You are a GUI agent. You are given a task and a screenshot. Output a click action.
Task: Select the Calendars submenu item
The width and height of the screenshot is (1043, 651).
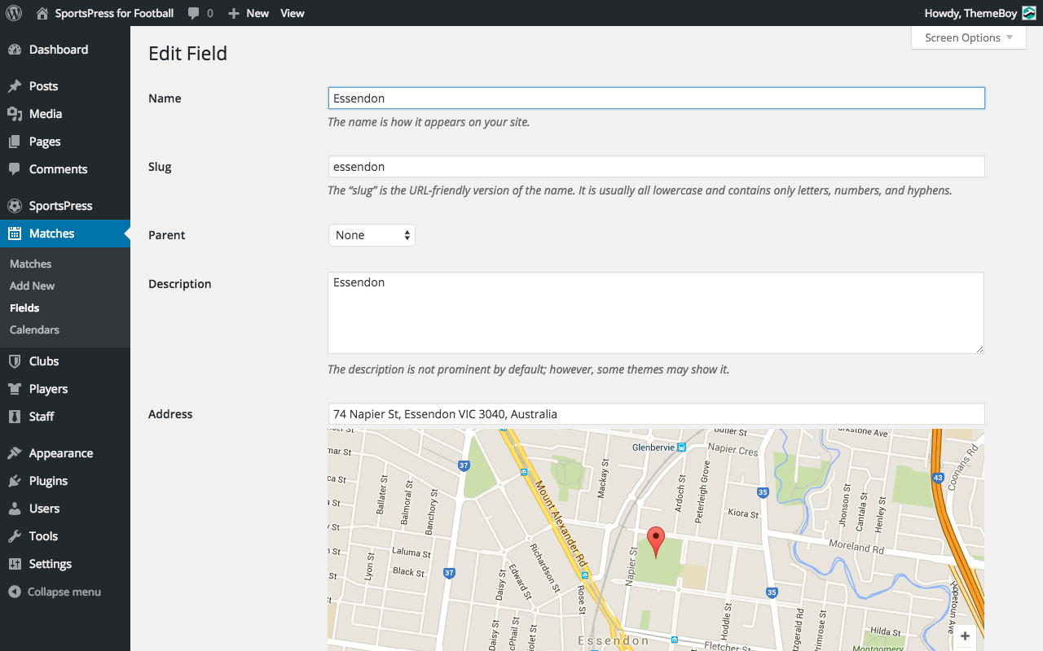pos(34,330)
